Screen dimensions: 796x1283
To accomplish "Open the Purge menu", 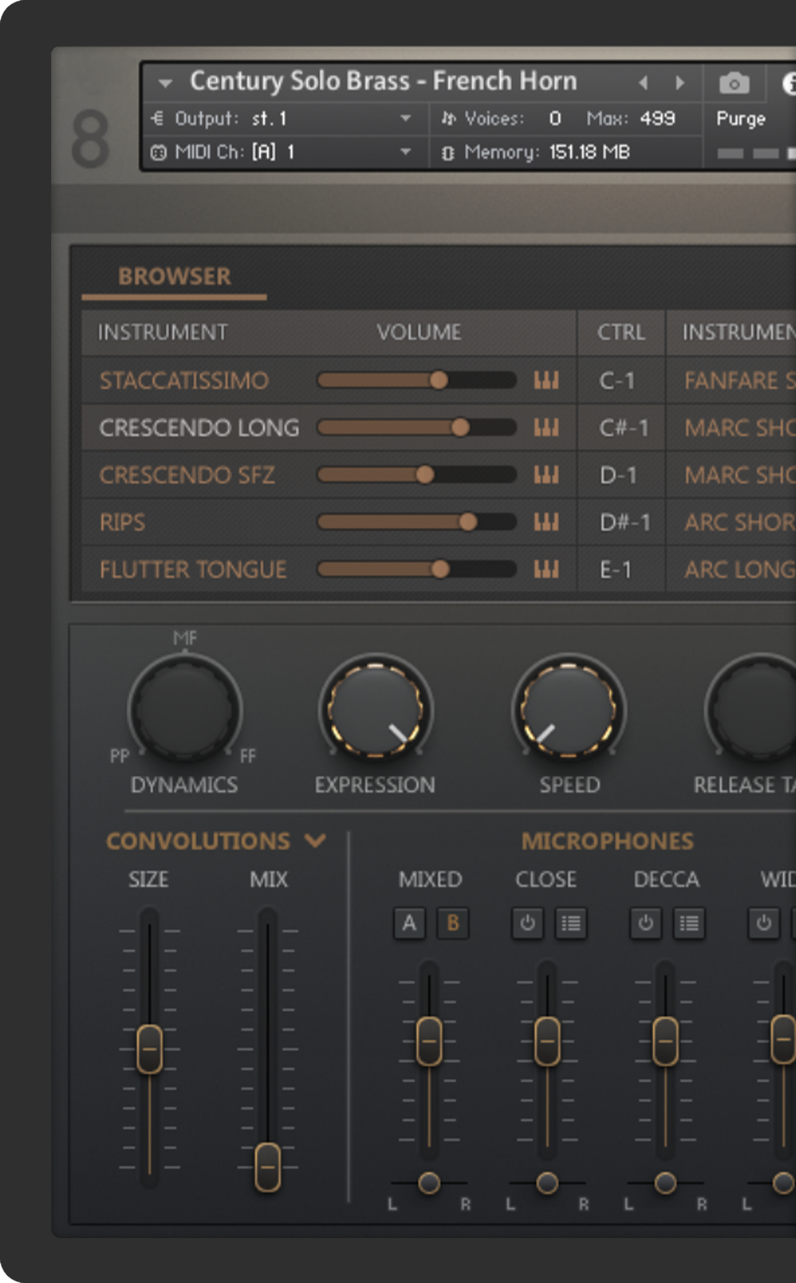I will [741, 118].
